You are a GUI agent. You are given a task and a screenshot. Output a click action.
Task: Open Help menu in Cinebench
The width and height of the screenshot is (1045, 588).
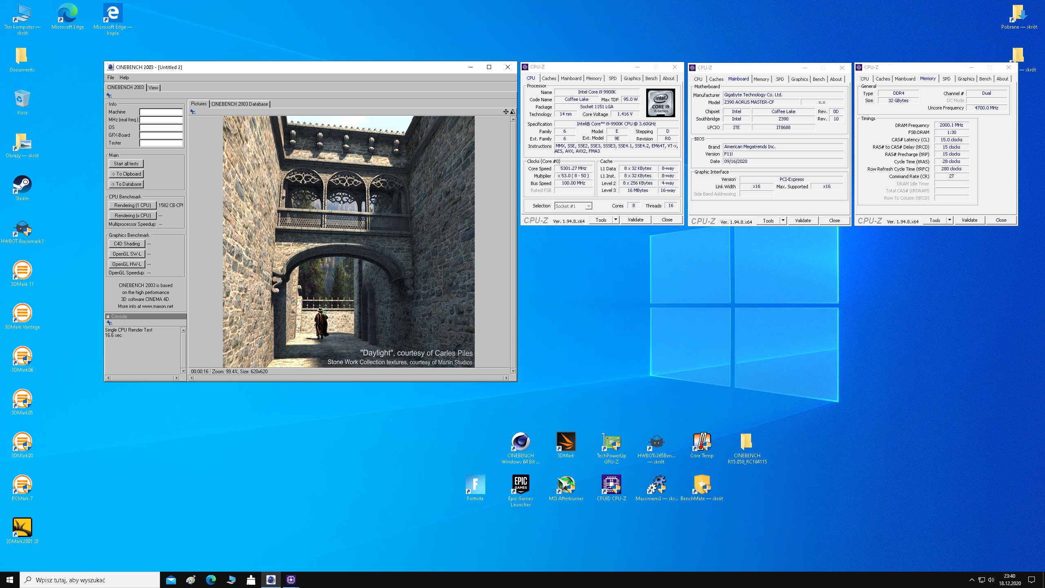point(124,78)
